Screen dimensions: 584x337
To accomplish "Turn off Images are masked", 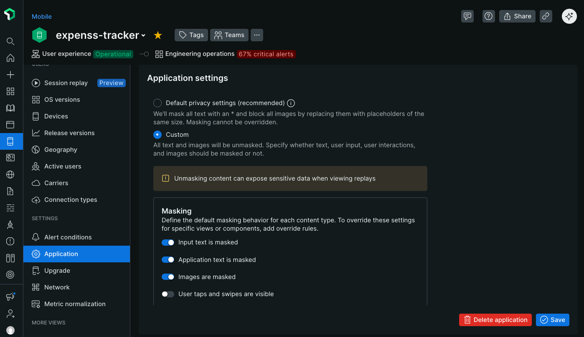I will [168, 277].
